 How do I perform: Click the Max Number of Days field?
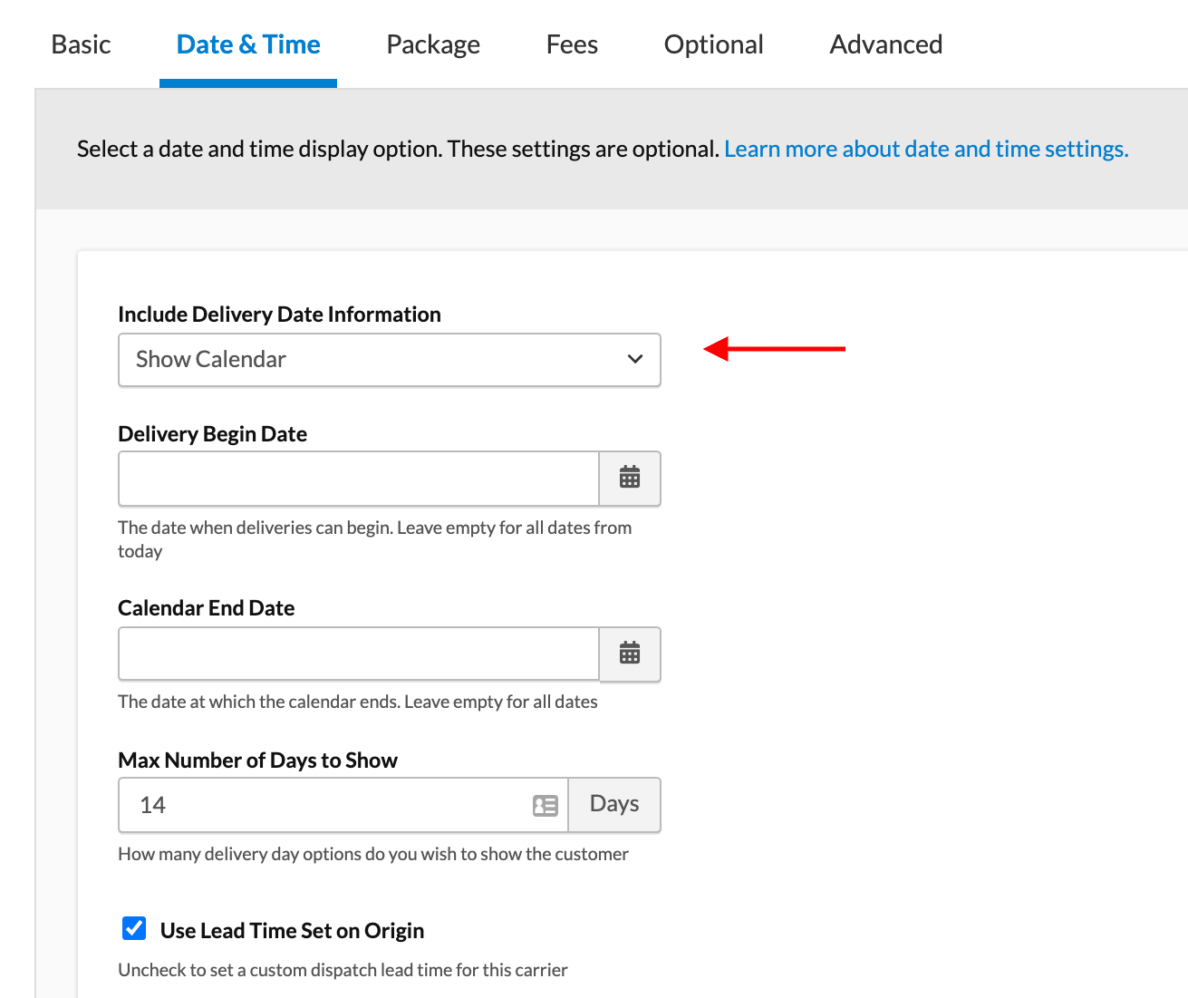pos(326,805)
